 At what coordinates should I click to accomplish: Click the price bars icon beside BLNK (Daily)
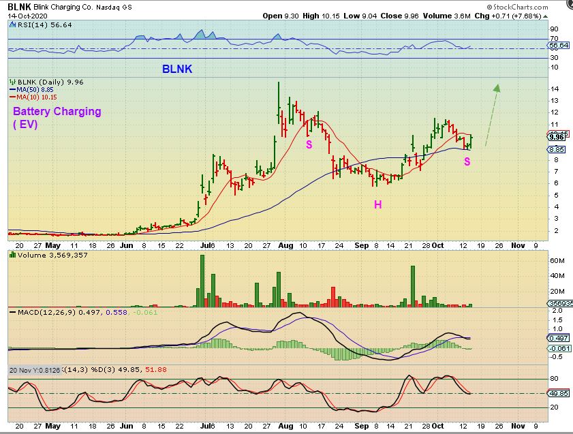coord(13,82)
